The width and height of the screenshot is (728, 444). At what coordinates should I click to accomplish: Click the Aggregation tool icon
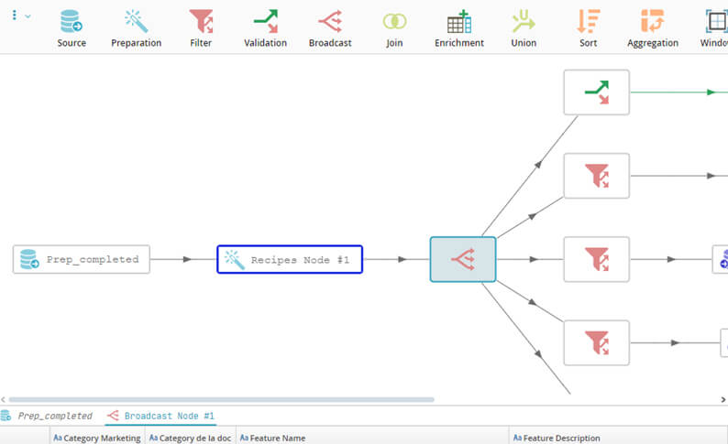(x=652, y=27)
